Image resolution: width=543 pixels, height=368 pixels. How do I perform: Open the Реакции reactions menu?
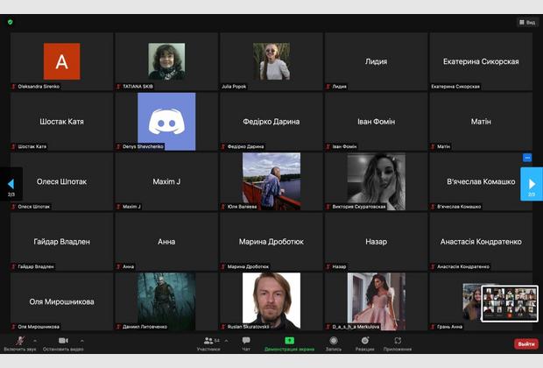[x=364, y=342]
